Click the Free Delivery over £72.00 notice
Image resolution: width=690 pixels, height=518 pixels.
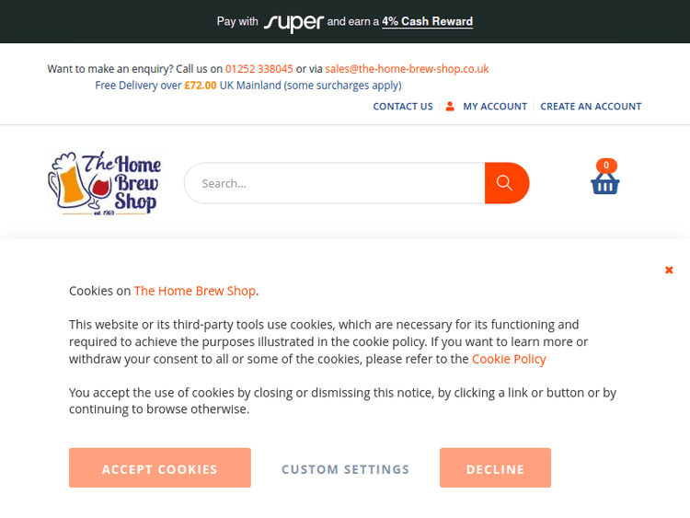click(247, 86)
